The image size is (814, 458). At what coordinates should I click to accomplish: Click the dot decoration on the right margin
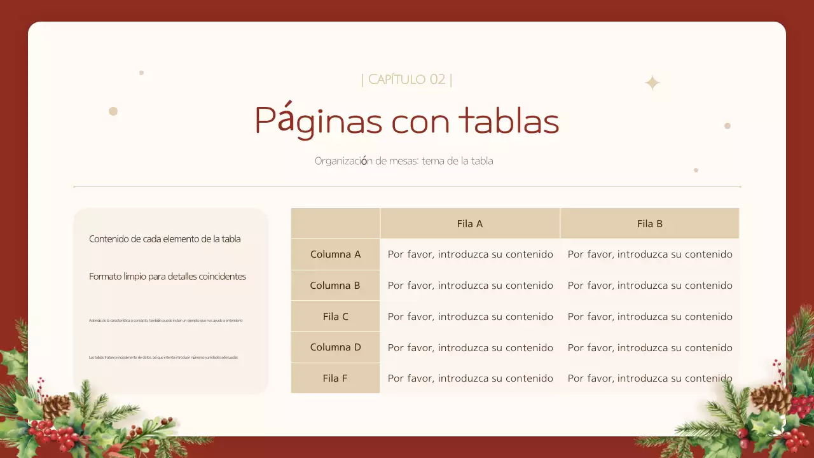(727, 126)
